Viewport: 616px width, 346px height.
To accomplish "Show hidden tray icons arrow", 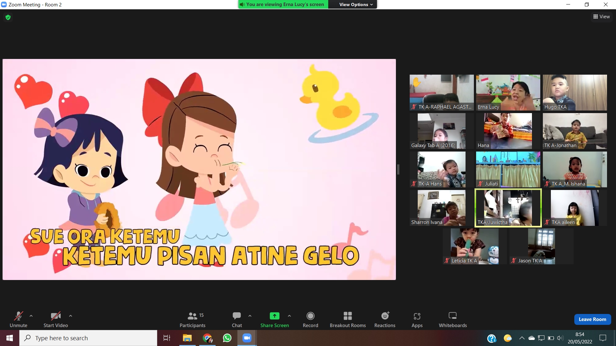I will click(x=522, y=338).
